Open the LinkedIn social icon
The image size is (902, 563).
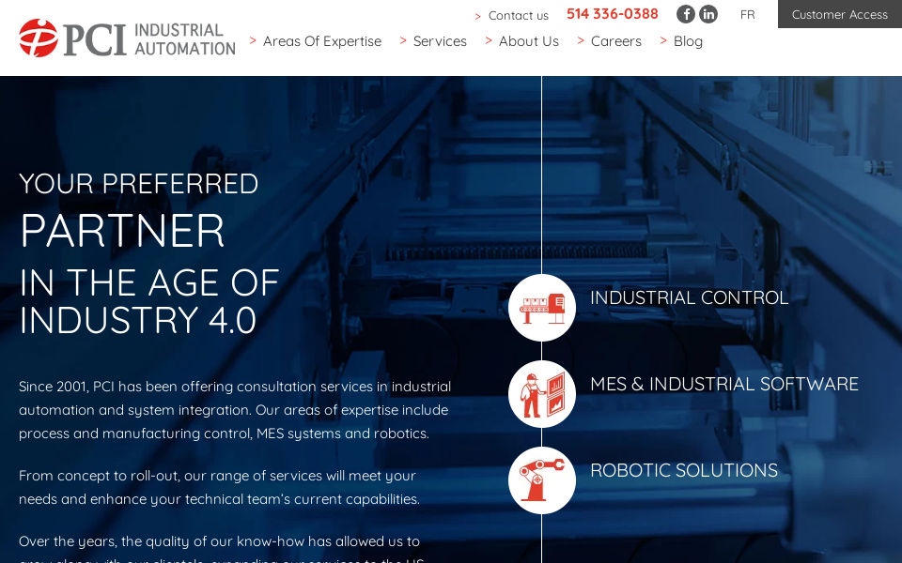point(708,14)
